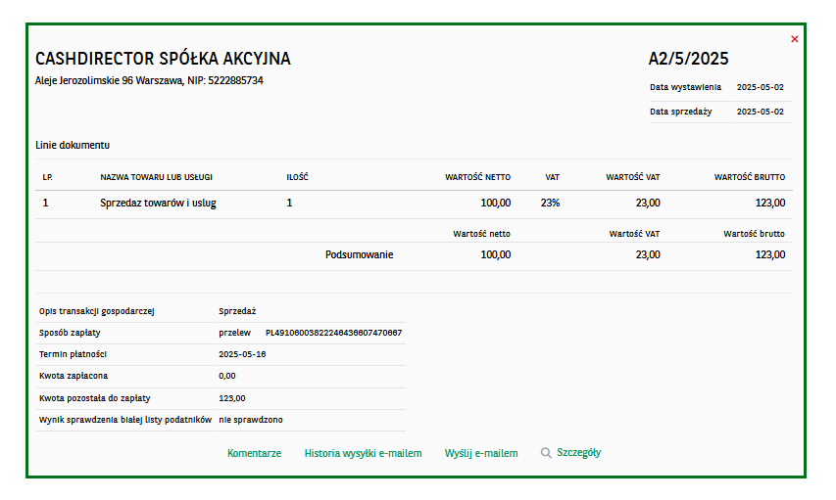Image resolution: width=836 pixels, height=500 pixels.
Task: Click line item VAT value 23,00
Action: [x=648, y=203]
